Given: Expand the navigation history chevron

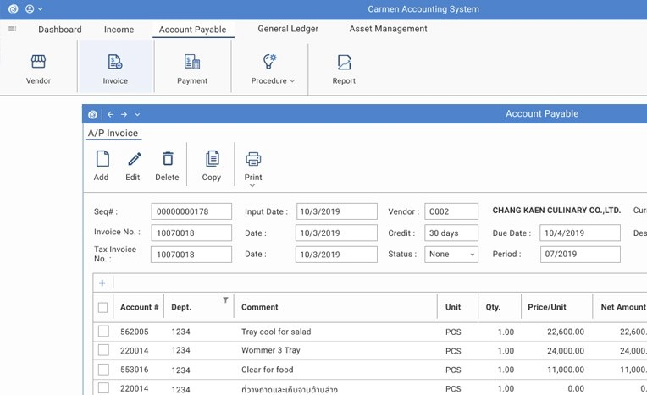Looking at the screenshot, I should point(137,115).
